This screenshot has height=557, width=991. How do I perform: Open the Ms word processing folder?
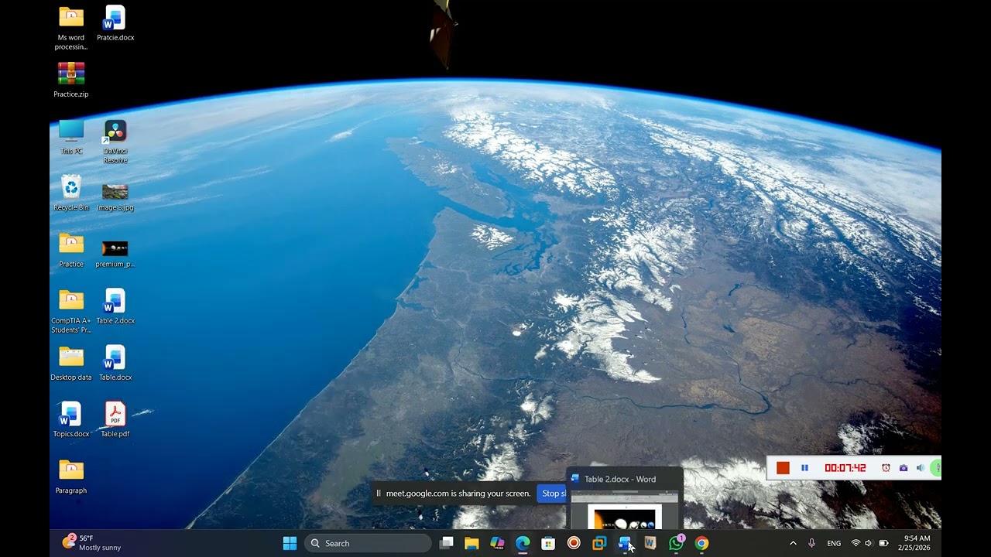pyautogui.click(x=71, y=28)
